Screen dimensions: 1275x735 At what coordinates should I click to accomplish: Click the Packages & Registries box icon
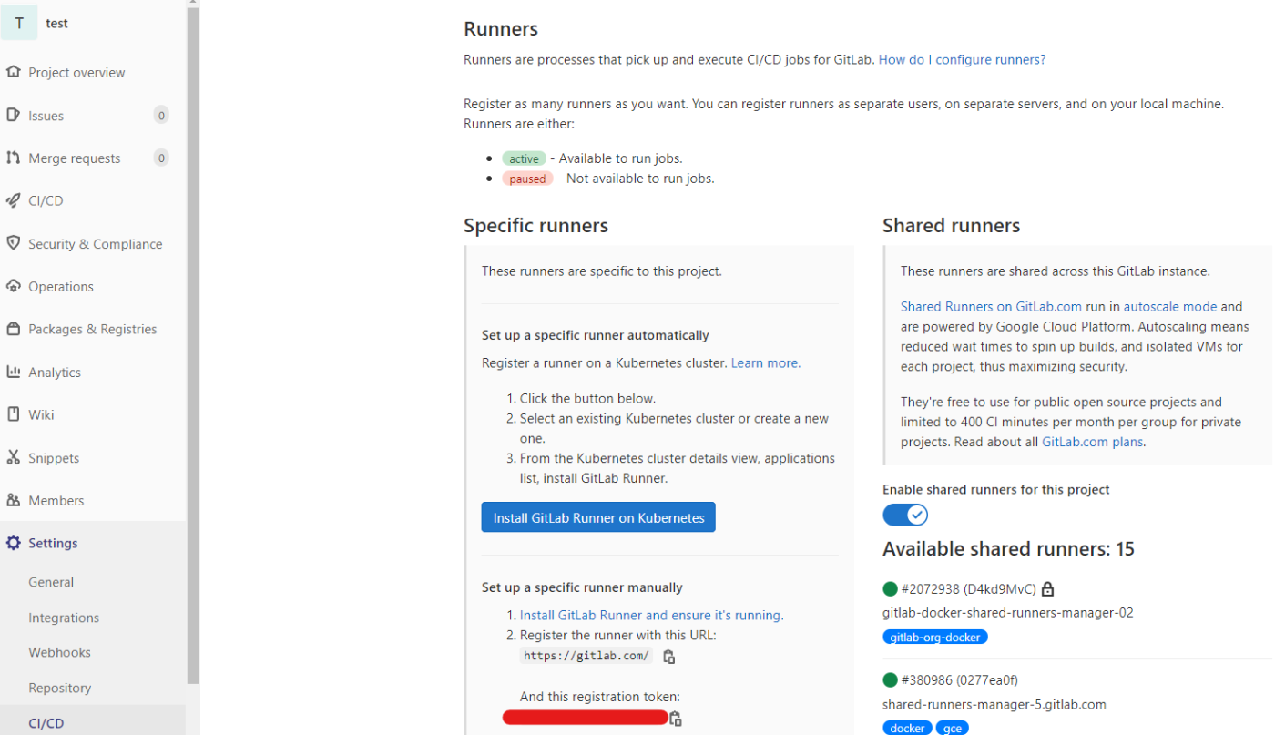pos(13,330)
